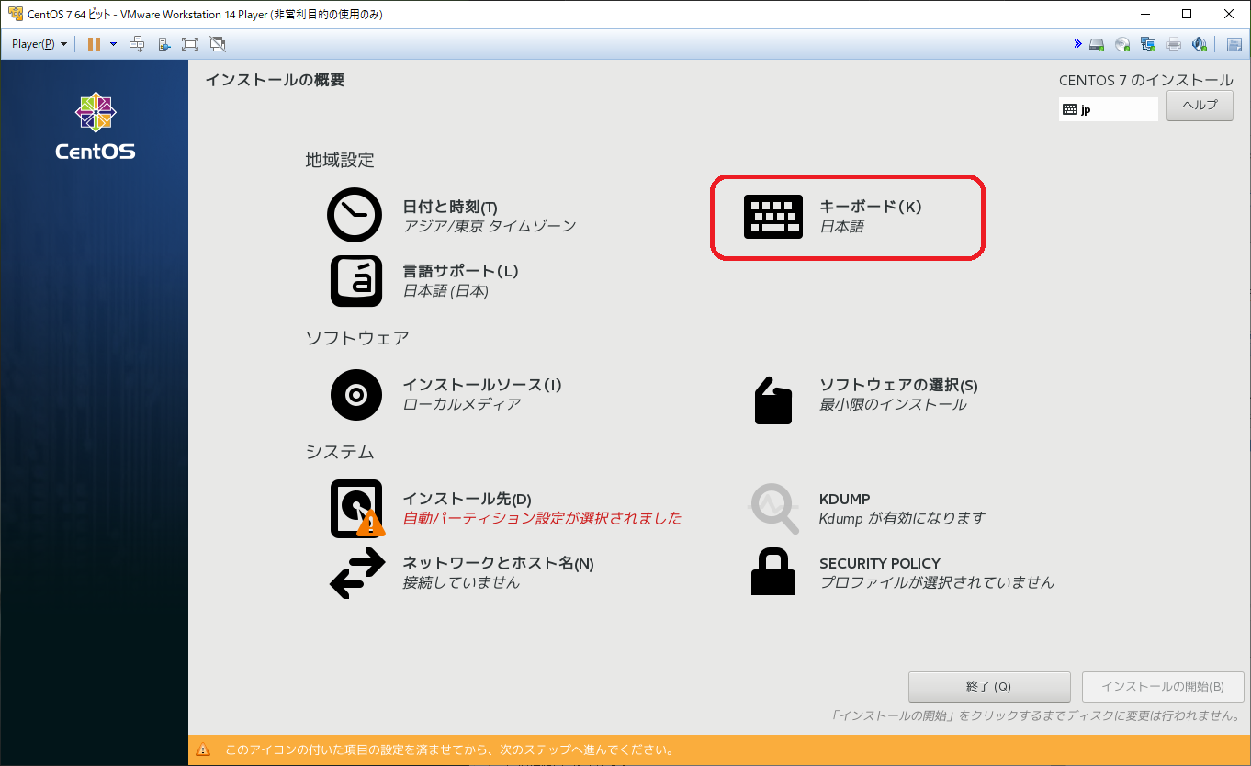Click the 終了 (Quit) button
Viewport: 1251px width, 766px height.
[989, 686]
